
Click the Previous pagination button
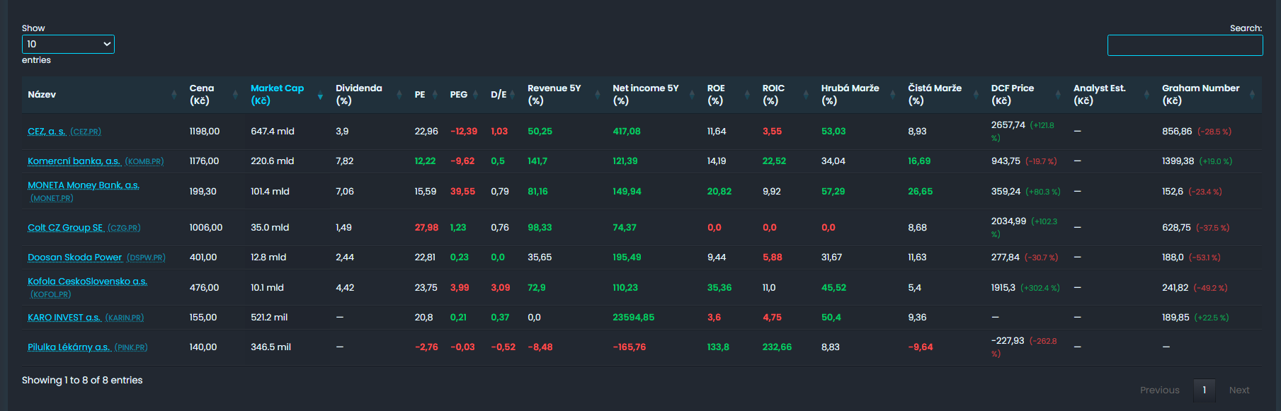point(1159,390)
